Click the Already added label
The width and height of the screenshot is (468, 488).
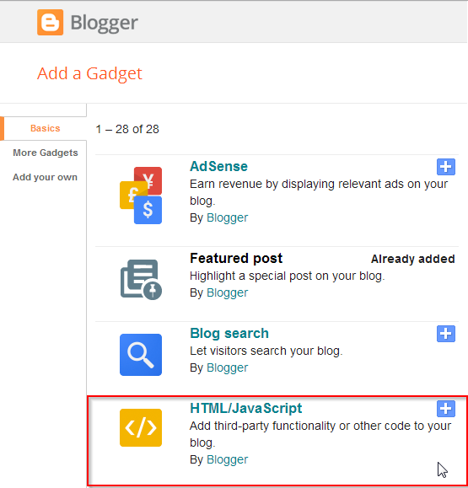pyautogui.click(x=413, y=259)
